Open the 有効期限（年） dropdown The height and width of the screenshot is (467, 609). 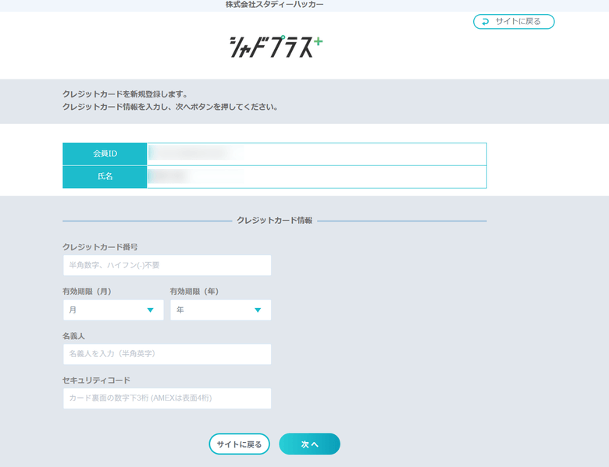point(221,310)
